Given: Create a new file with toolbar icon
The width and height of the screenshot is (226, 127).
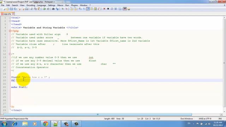Looking at the screenshot, I should 4,9.
